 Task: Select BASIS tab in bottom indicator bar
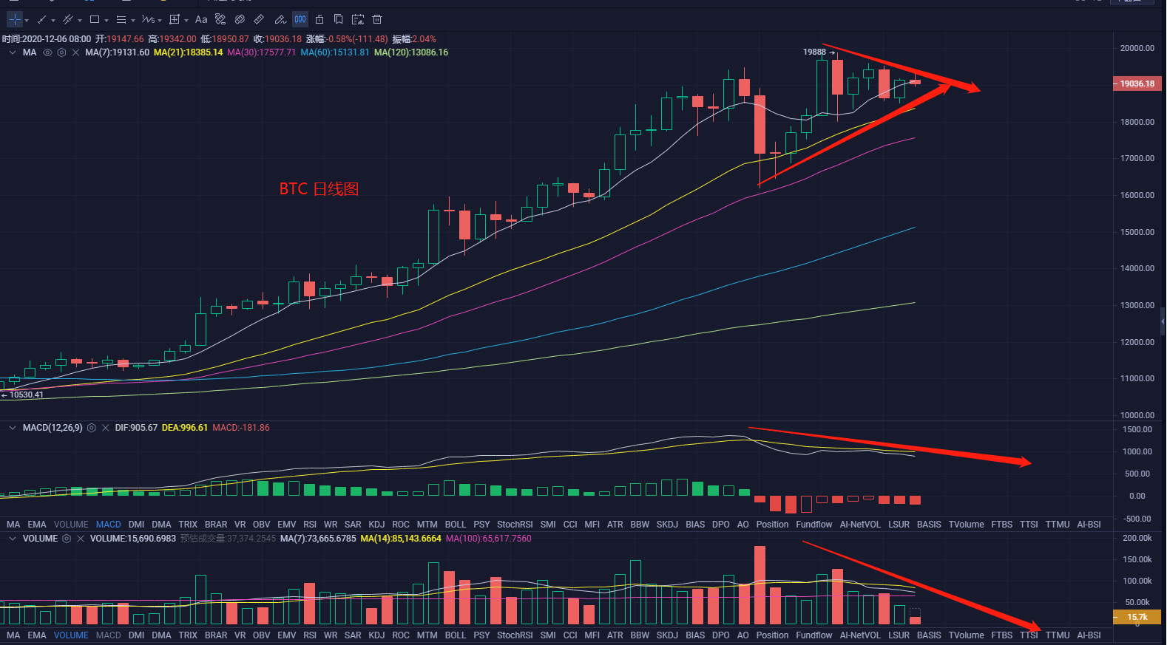tap(929, 635)
